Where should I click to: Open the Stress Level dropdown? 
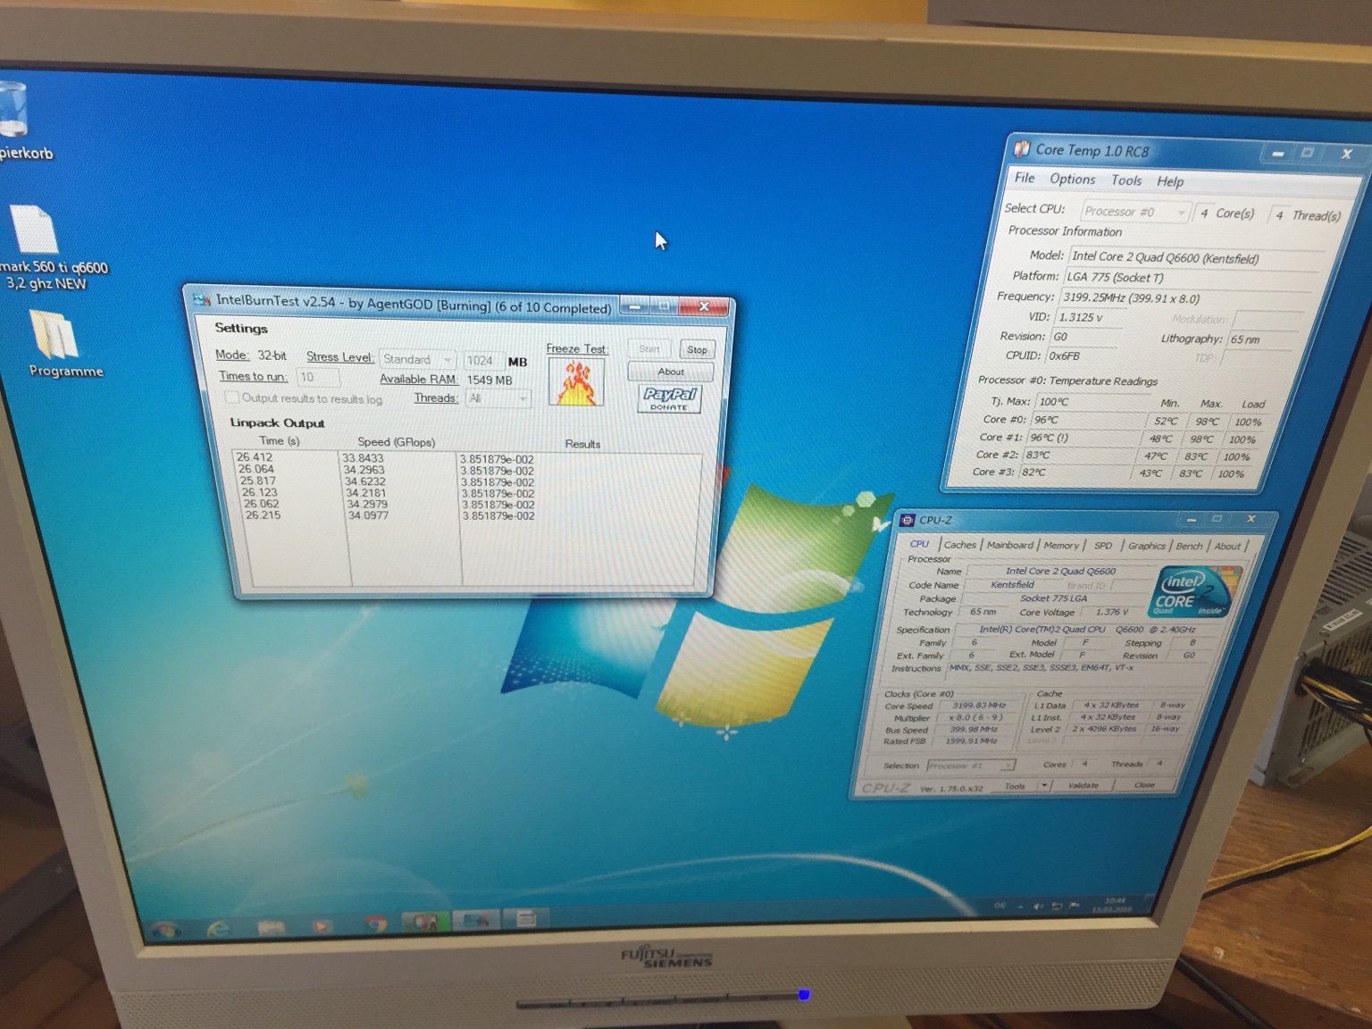(x=418, y=359)
